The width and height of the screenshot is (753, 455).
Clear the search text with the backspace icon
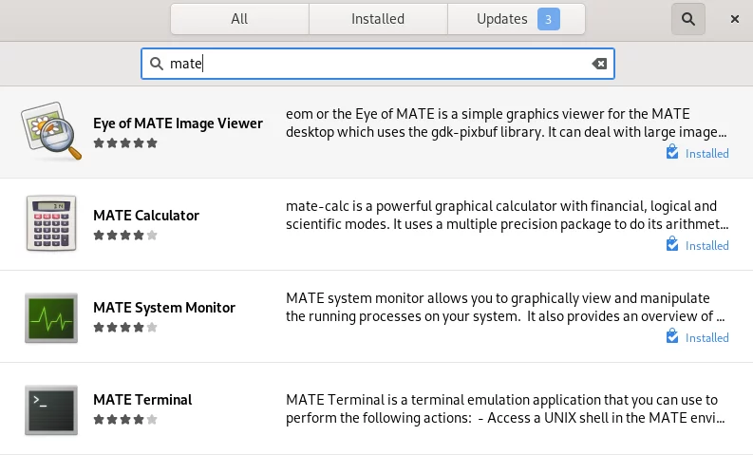(599, 64)
